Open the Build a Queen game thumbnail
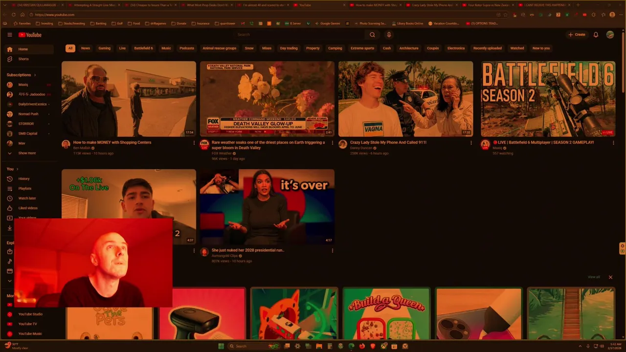This screenshot has width=626, height=352. (386, 313)
